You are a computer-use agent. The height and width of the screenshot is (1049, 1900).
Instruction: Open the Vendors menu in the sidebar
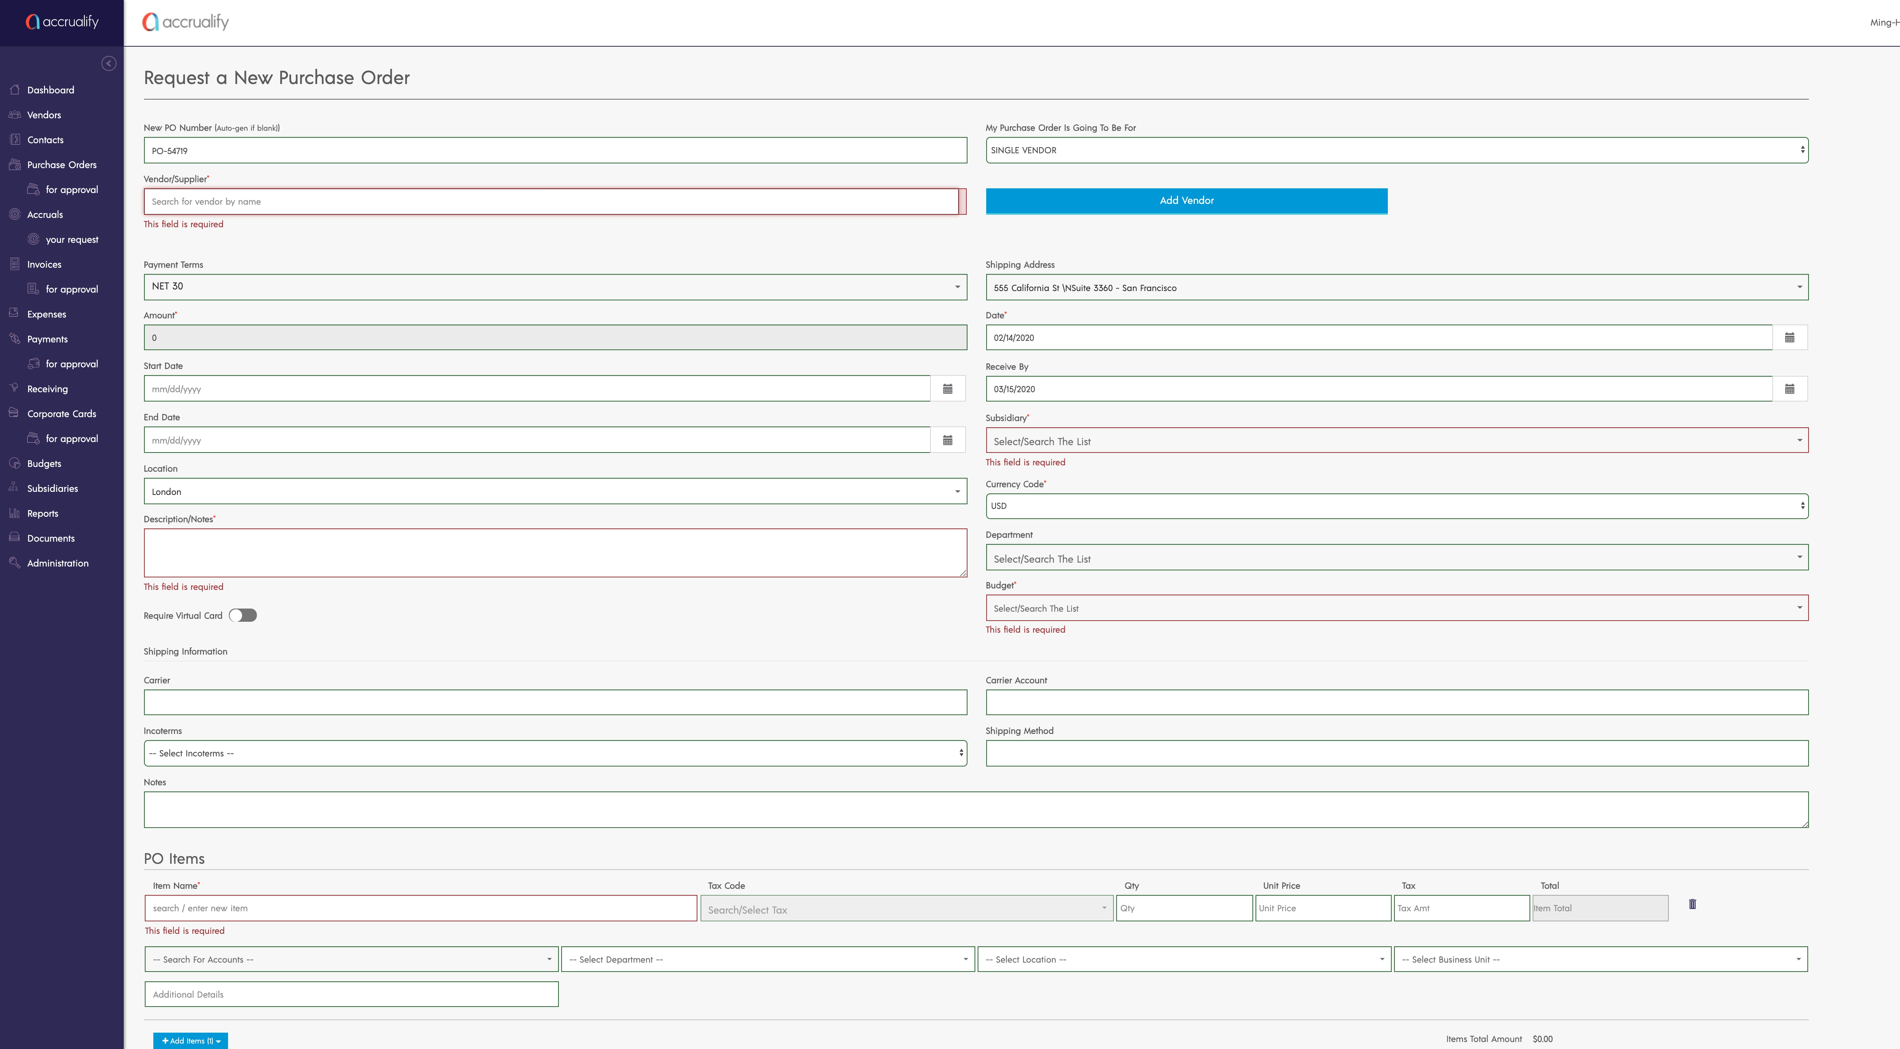coord(44,115)
